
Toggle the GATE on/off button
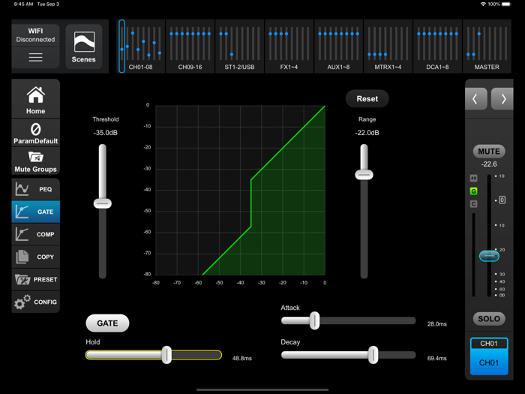(107, 323)
